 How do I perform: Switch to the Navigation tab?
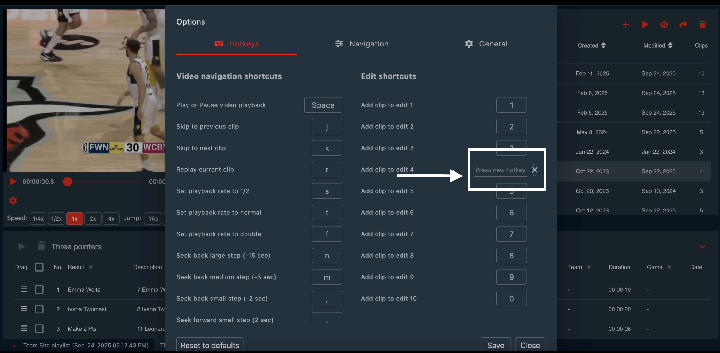tap(362, 44)
